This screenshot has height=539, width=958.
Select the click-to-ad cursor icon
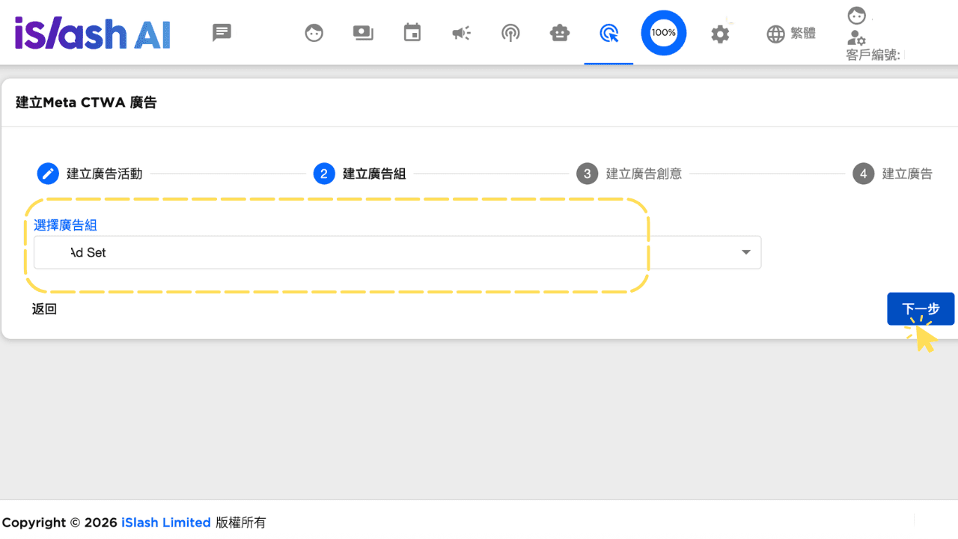(609, 33)
